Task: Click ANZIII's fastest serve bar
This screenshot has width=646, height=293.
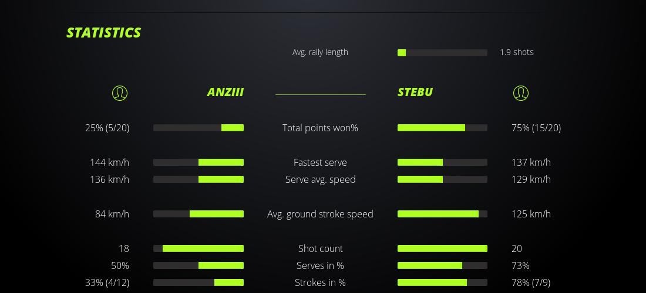Action: click(x=198, y=162)
